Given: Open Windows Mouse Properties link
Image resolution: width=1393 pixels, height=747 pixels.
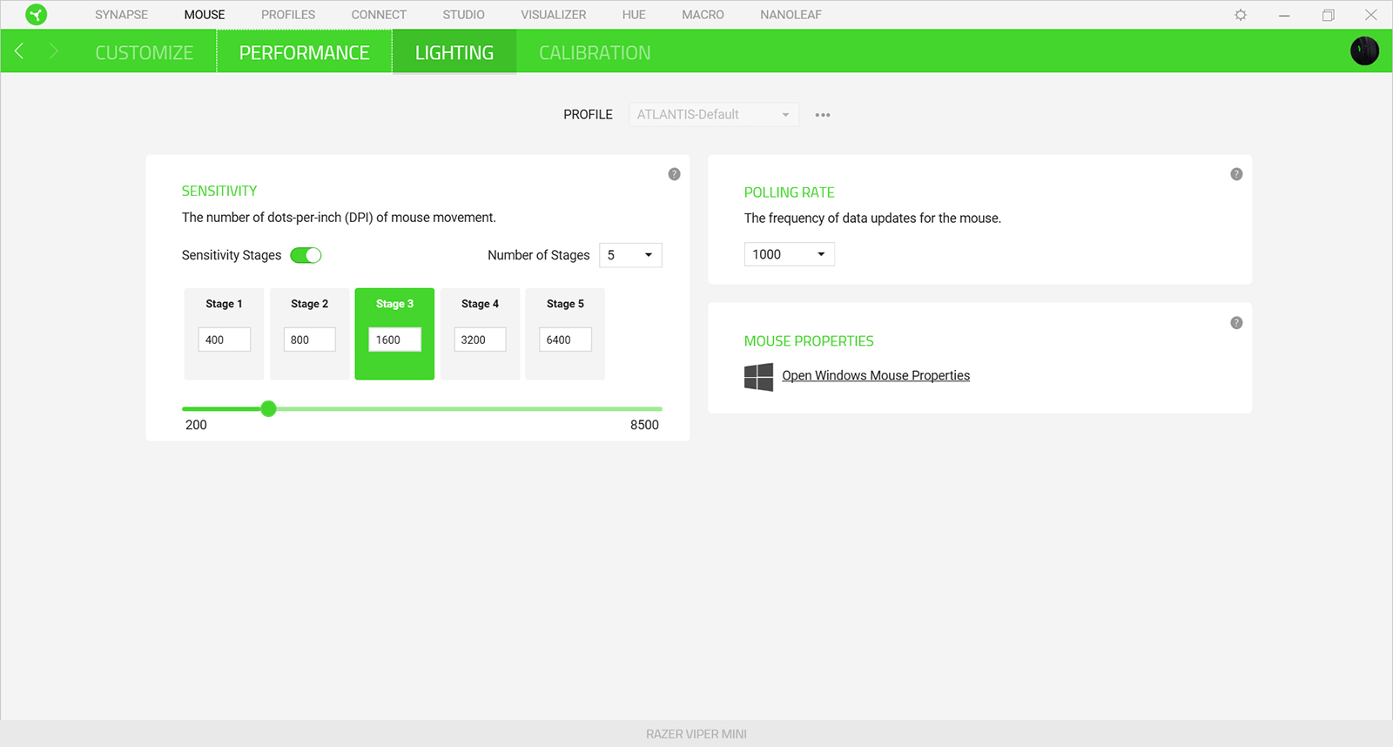Looking at the screenshot, I should (x=876, y=375).
